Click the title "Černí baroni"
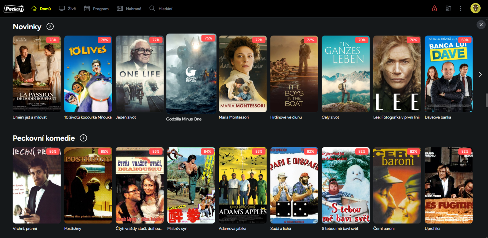 click(x=384, y=229)
